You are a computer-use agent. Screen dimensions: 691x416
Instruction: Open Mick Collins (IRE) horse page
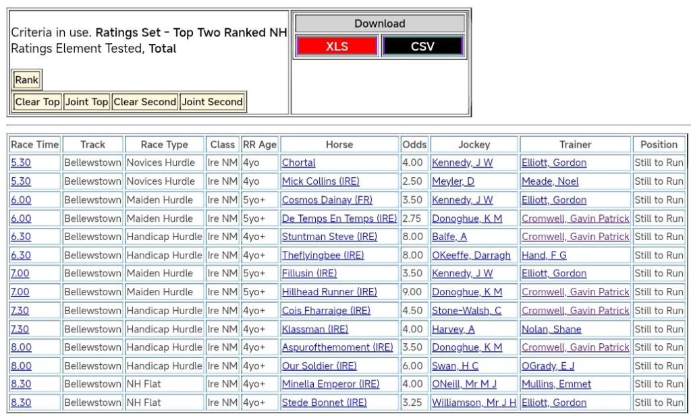pyautogui.click(x=321, y=181)
